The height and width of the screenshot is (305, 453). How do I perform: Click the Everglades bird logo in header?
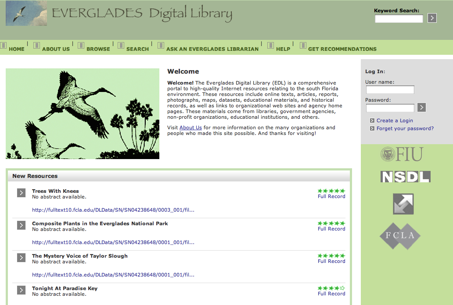26,13
